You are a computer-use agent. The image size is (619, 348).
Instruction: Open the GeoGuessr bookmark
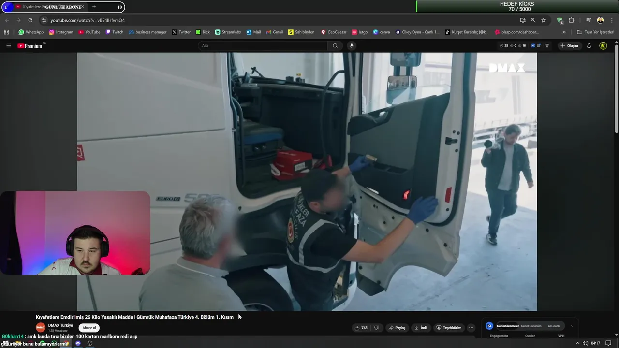334,32
